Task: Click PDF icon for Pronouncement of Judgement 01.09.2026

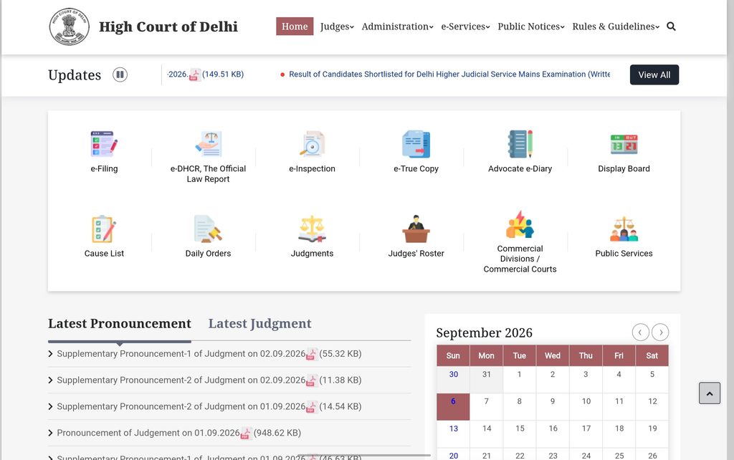Action: (247, 433)
